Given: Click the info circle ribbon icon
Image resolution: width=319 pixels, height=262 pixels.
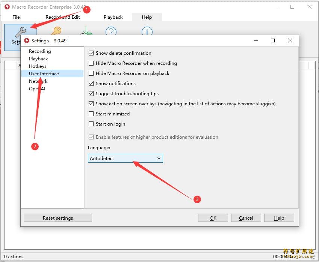Looking at the screenshot, I should coord(147,31).
